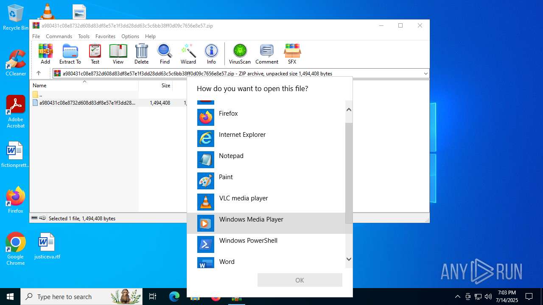This screenshot has height=305, width=543.
Task: Open the File menu
Action: point(36,36)
